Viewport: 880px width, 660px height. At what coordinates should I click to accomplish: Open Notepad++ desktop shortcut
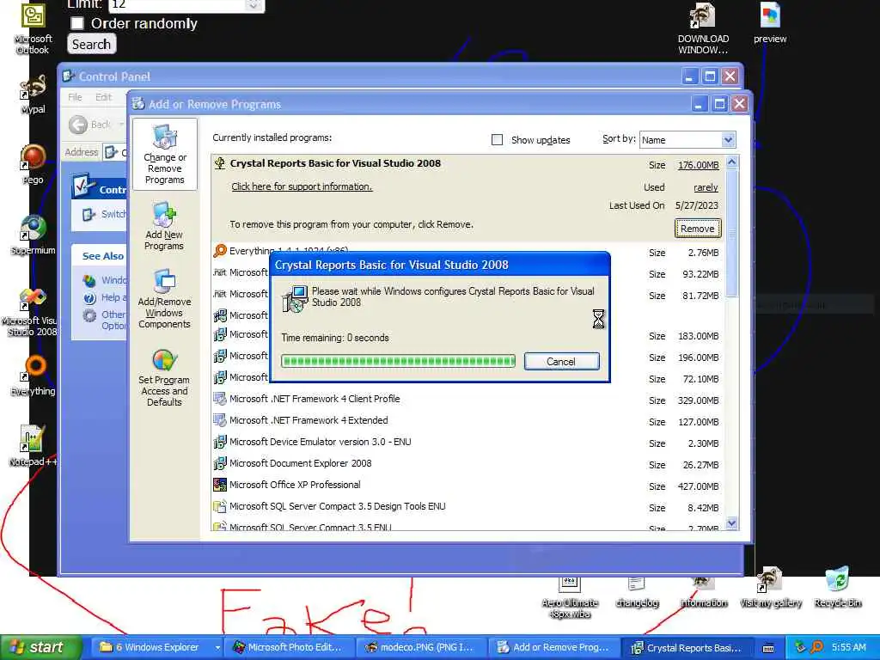pos(32,438)
